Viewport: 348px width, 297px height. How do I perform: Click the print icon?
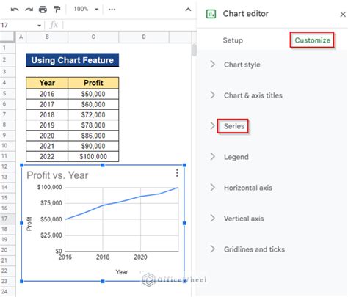[x=43, y=10]
